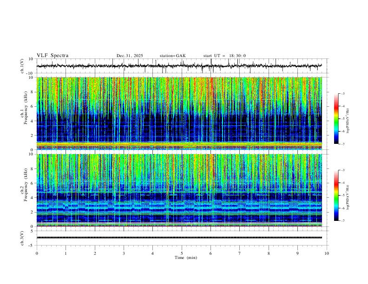Click the ch.2 'Frequency (kHz)' axis label
Screen dimensions: 368x284
(x=26, y=184)
